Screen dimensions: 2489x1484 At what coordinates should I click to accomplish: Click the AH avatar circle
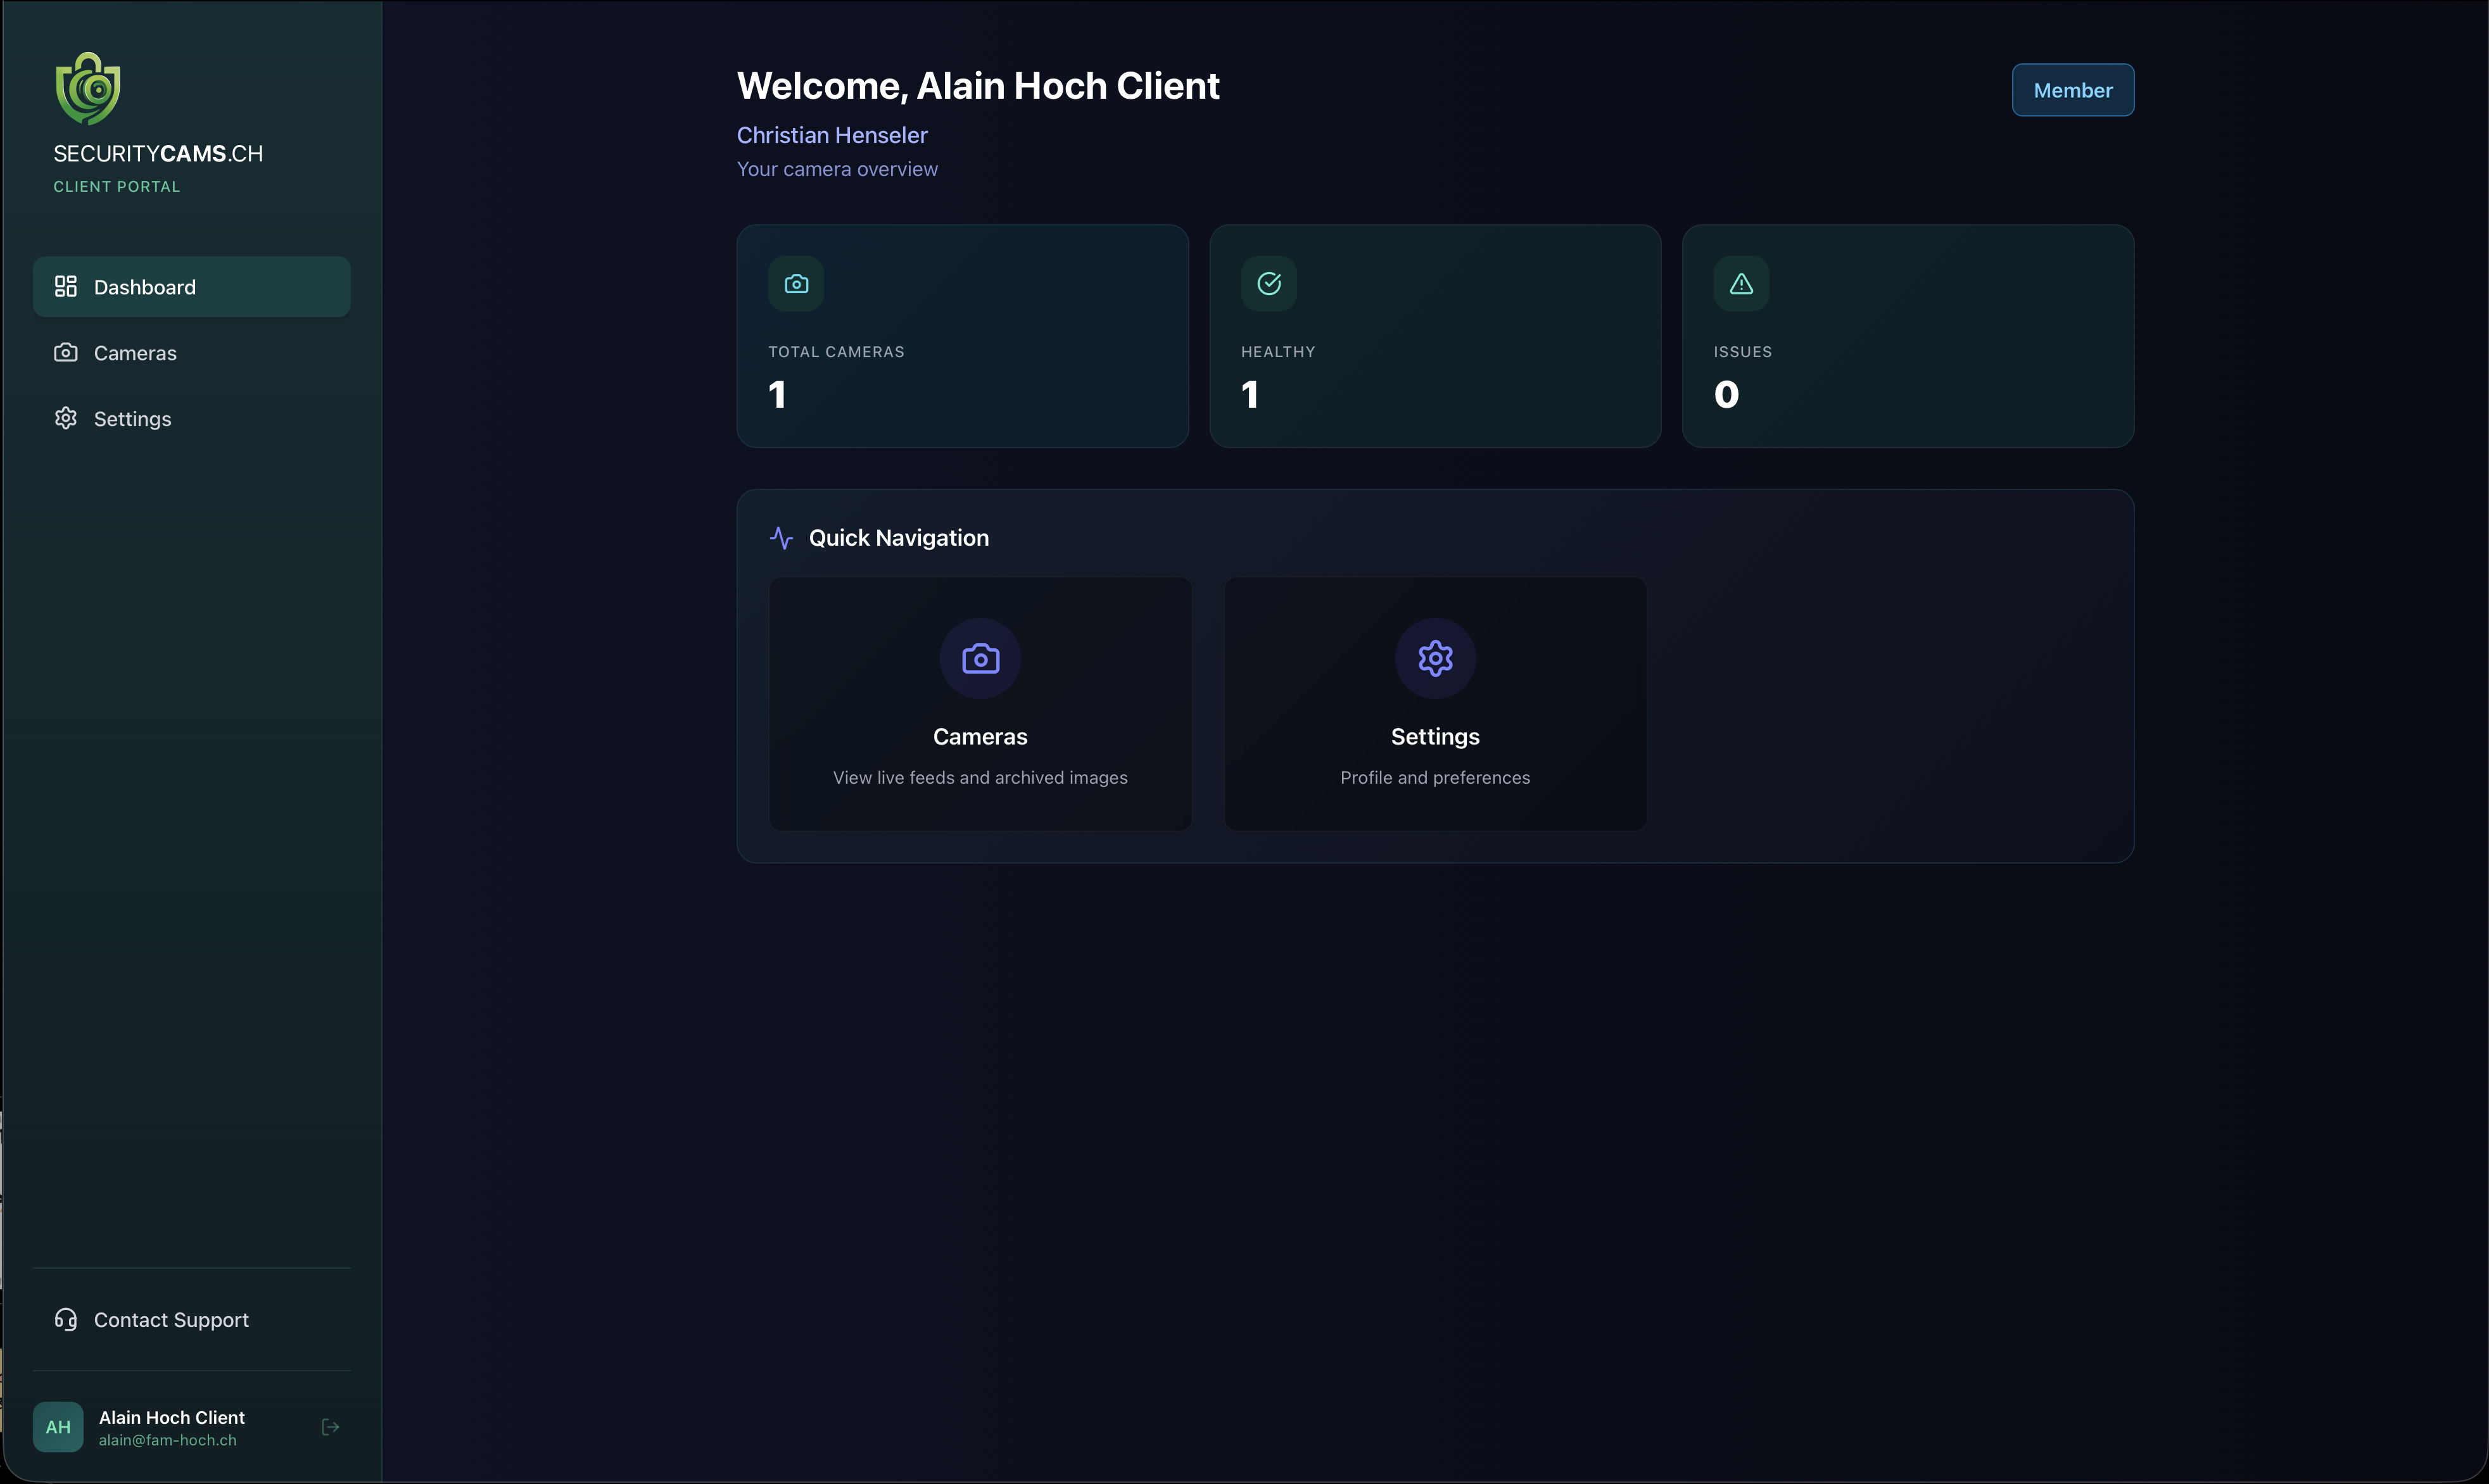(x=58, y=1427)
